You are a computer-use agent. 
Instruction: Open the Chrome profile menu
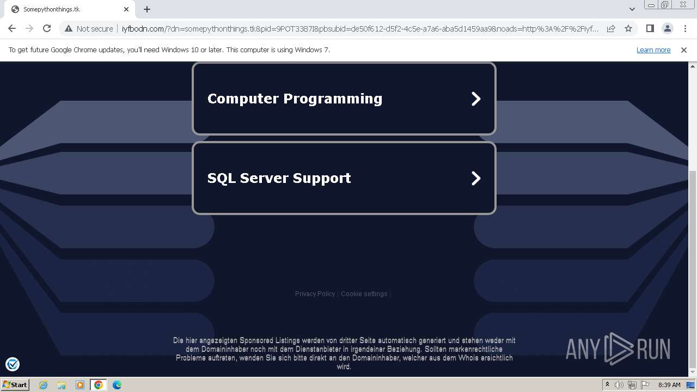point(667,28)
